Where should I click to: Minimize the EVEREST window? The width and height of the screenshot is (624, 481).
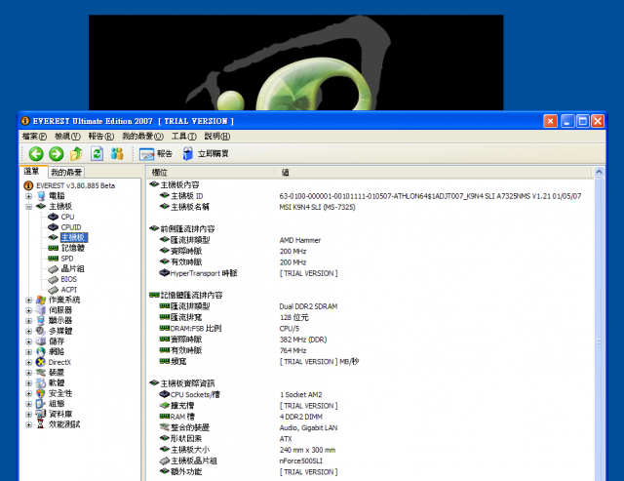[567, 121]
